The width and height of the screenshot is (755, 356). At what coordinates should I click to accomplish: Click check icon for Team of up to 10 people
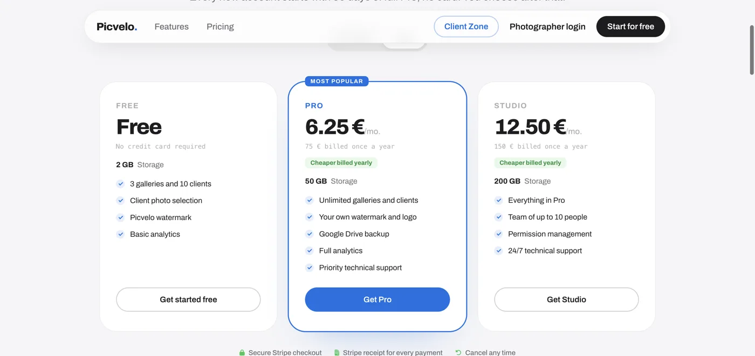[499, 217]
